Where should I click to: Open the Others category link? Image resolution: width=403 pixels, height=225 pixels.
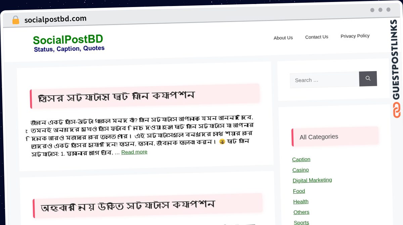(301, 212)
